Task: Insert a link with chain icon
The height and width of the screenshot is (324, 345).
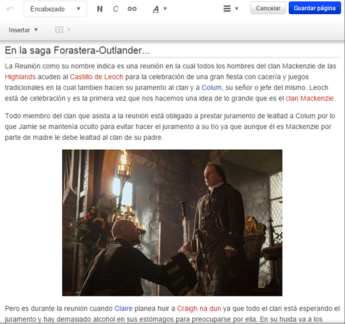Action: pyautogui.click(x=132, y=9)
